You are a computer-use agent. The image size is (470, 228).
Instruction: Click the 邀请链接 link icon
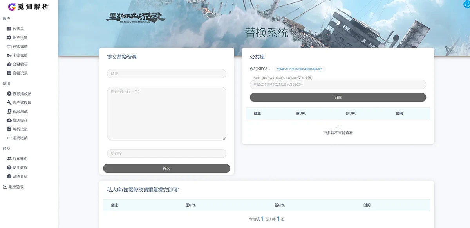click(x=9, y=138)
